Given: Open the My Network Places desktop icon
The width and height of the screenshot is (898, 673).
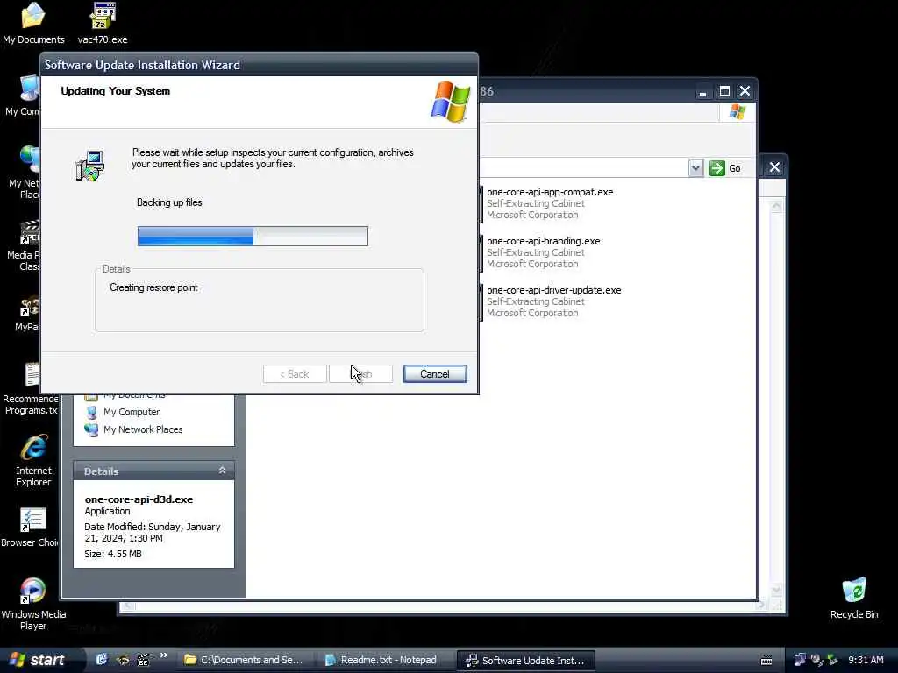Looking at the screenshot, I should click(25, 173).
